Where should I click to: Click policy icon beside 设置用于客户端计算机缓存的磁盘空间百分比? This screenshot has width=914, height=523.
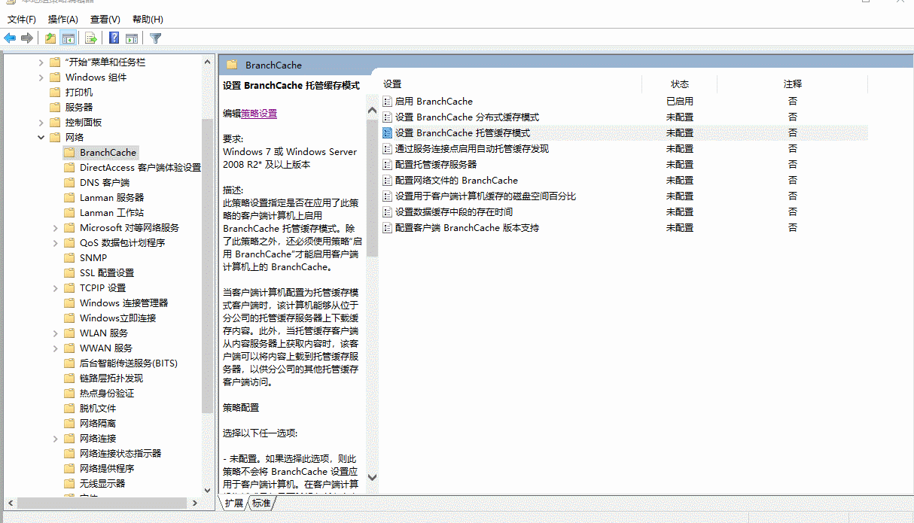tap(388, 196)
